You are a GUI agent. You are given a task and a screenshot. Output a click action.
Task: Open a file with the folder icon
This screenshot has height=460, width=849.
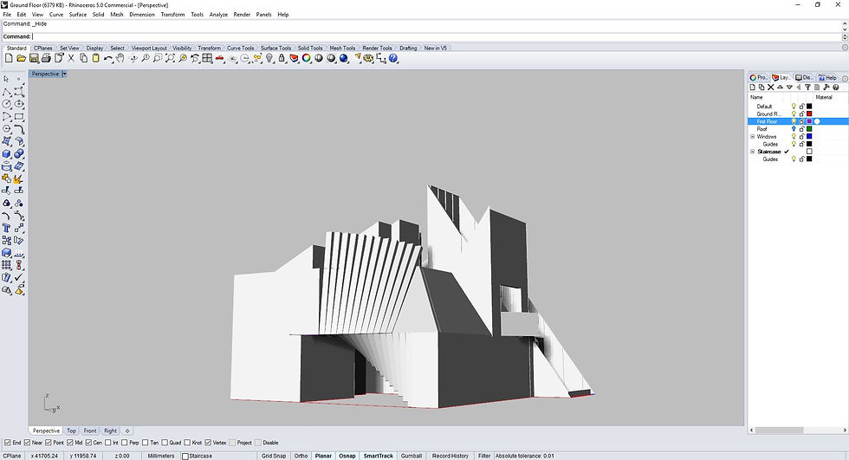(21, 58)
